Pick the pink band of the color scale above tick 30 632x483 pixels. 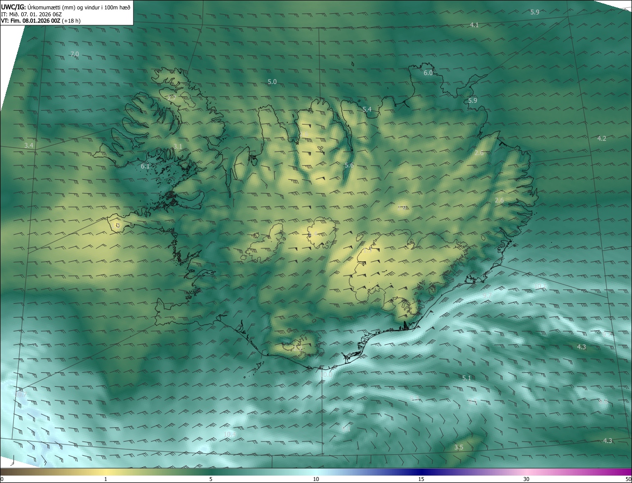[526, 471]
